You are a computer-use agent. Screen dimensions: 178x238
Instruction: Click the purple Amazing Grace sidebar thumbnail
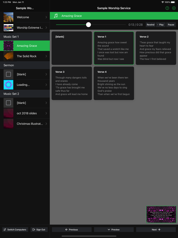point(8,46)
